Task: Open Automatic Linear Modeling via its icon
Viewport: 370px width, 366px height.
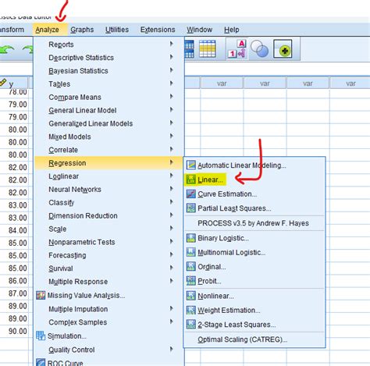Action: coord(191,165)
